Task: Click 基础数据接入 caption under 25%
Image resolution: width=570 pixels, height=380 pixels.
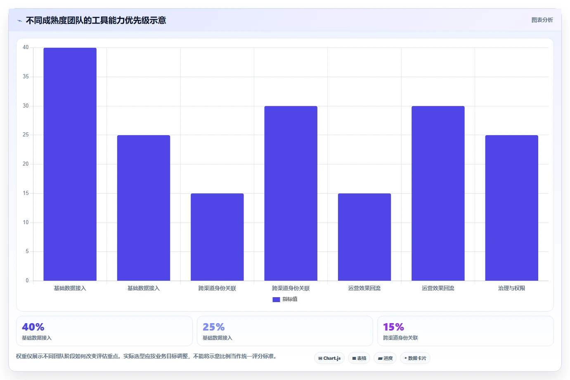Action: (218, 338)
